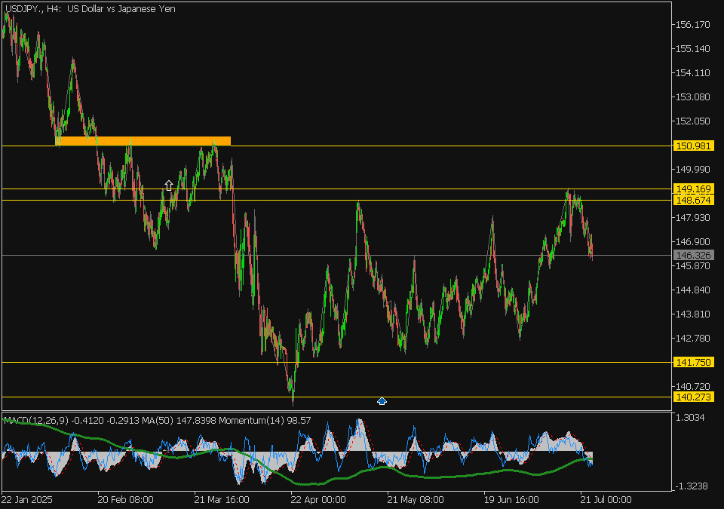This screenshot has height=509, width=724.
Task: Click the 21 May 08:00 date label
Action: pos(415,500)
